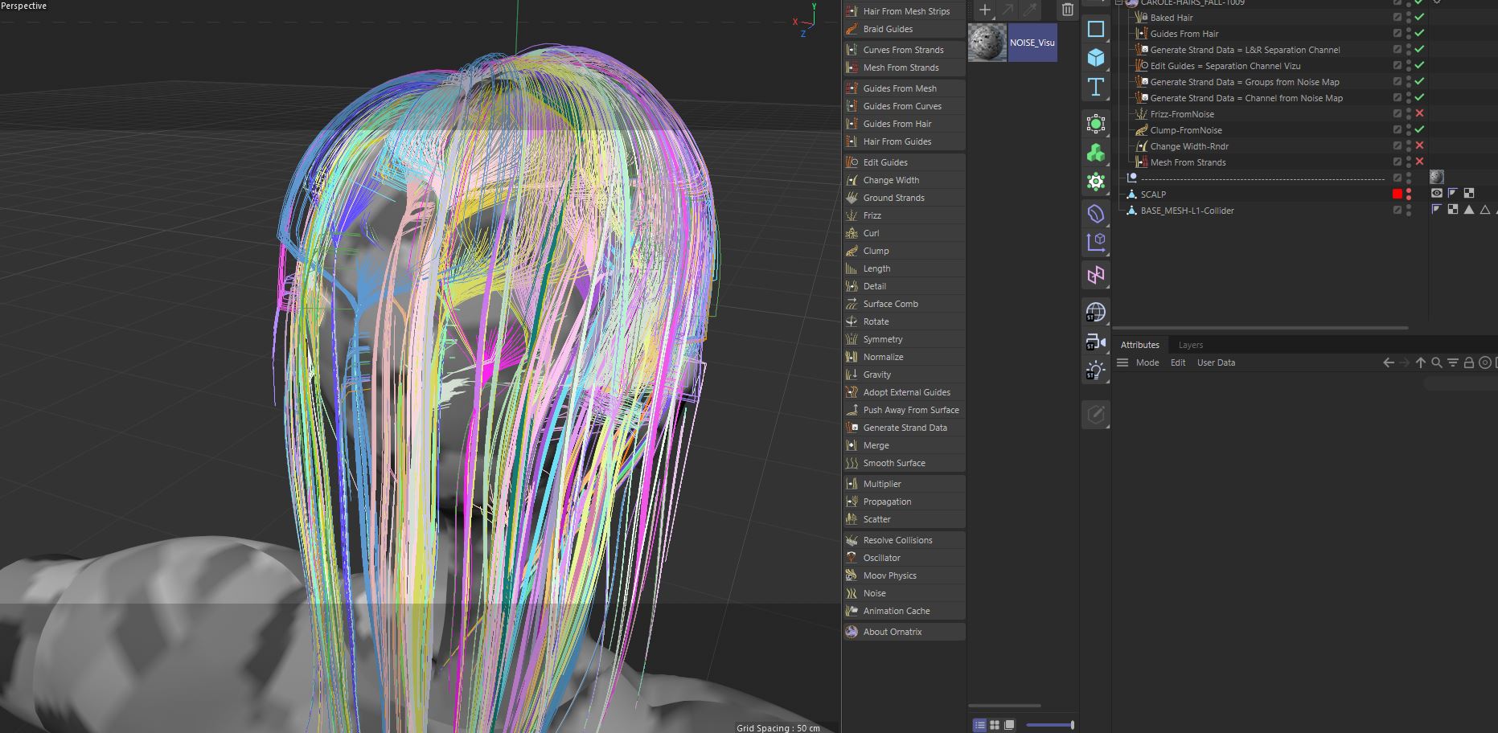Collapse the CAROLE-HAIRS_FALL hierarchy
This screenshot has width=1498, height=733.
(x=1119, y=3)
